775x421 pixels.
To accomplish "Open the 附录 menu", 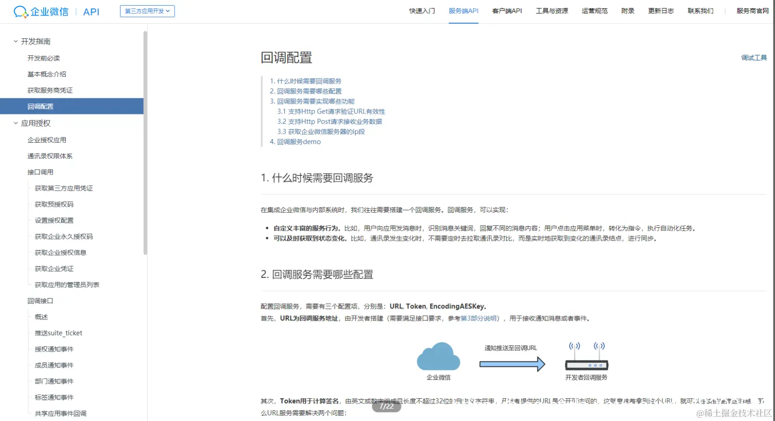I will (627, 11).
